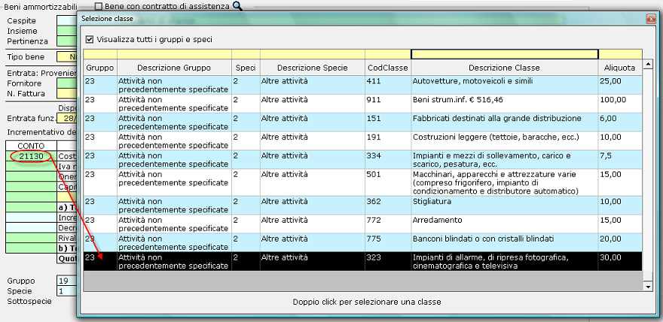
Task: Sort by Descrizione Gruppo column header
Action: pyautogui.click(x=174, y=68)
